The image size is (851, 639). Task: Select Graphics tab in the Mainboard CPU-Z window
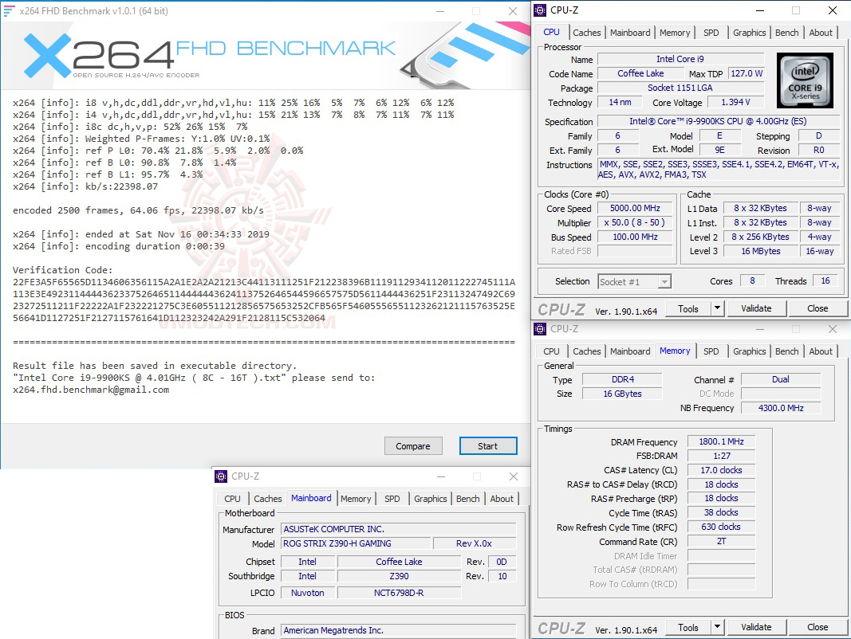431,499
